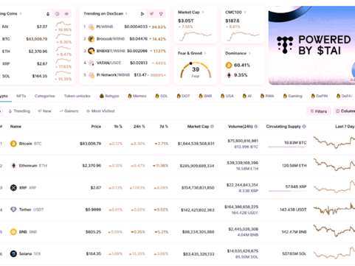Image resolution: width=355 pixels, height=266 pixels.
Task: Select the eye icon in Trending Coins card
Action: click(x=66, y=14)
